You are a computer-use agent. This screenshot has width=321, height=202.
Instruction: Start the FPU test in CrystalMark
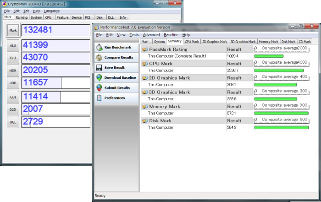13,58
